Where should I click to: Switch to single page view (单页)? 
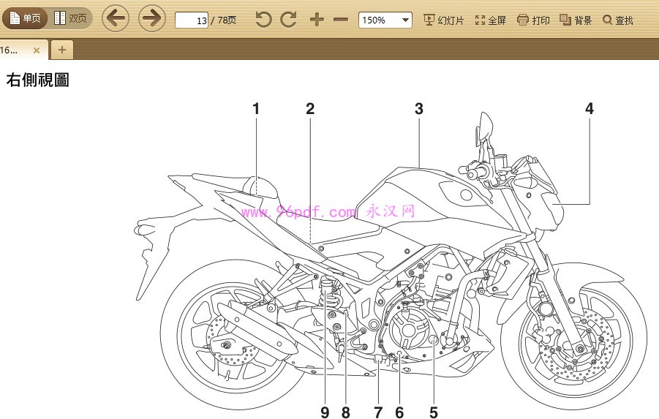pos(26,18)
